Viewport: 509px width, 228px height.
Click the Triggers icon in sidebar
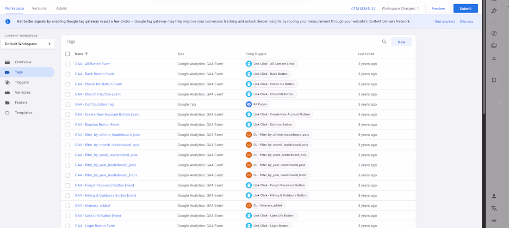7,82
